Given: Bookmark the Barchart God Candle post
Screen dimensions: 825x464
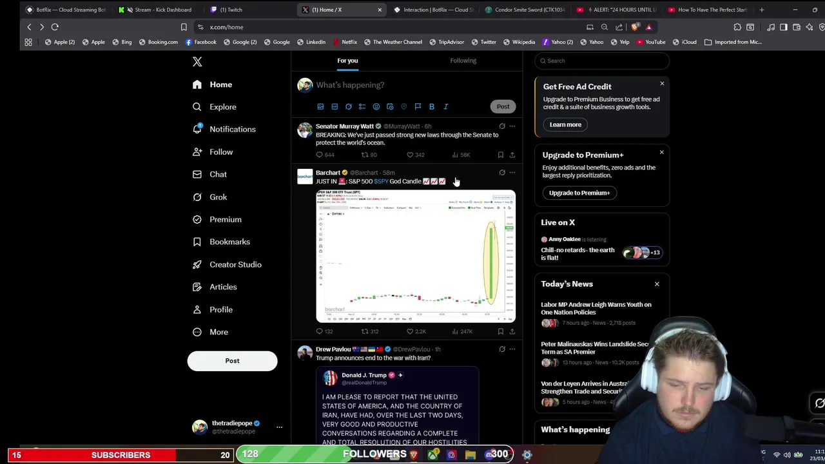Looking at the screenshot, I should click(500, 331).
